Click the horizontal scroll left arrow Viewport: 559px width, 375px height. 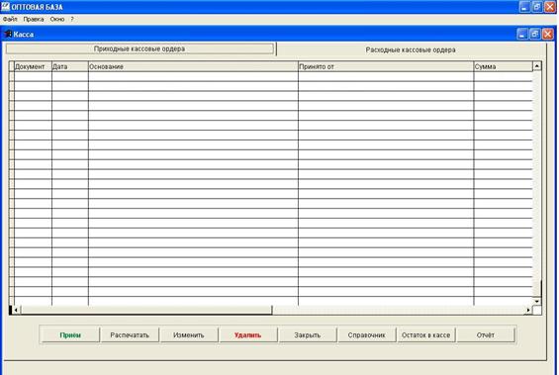15,310
